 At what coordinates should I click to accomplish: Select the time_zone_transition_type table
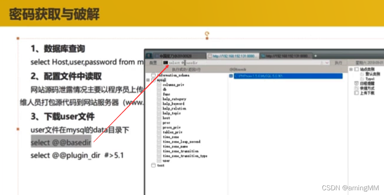185,156
